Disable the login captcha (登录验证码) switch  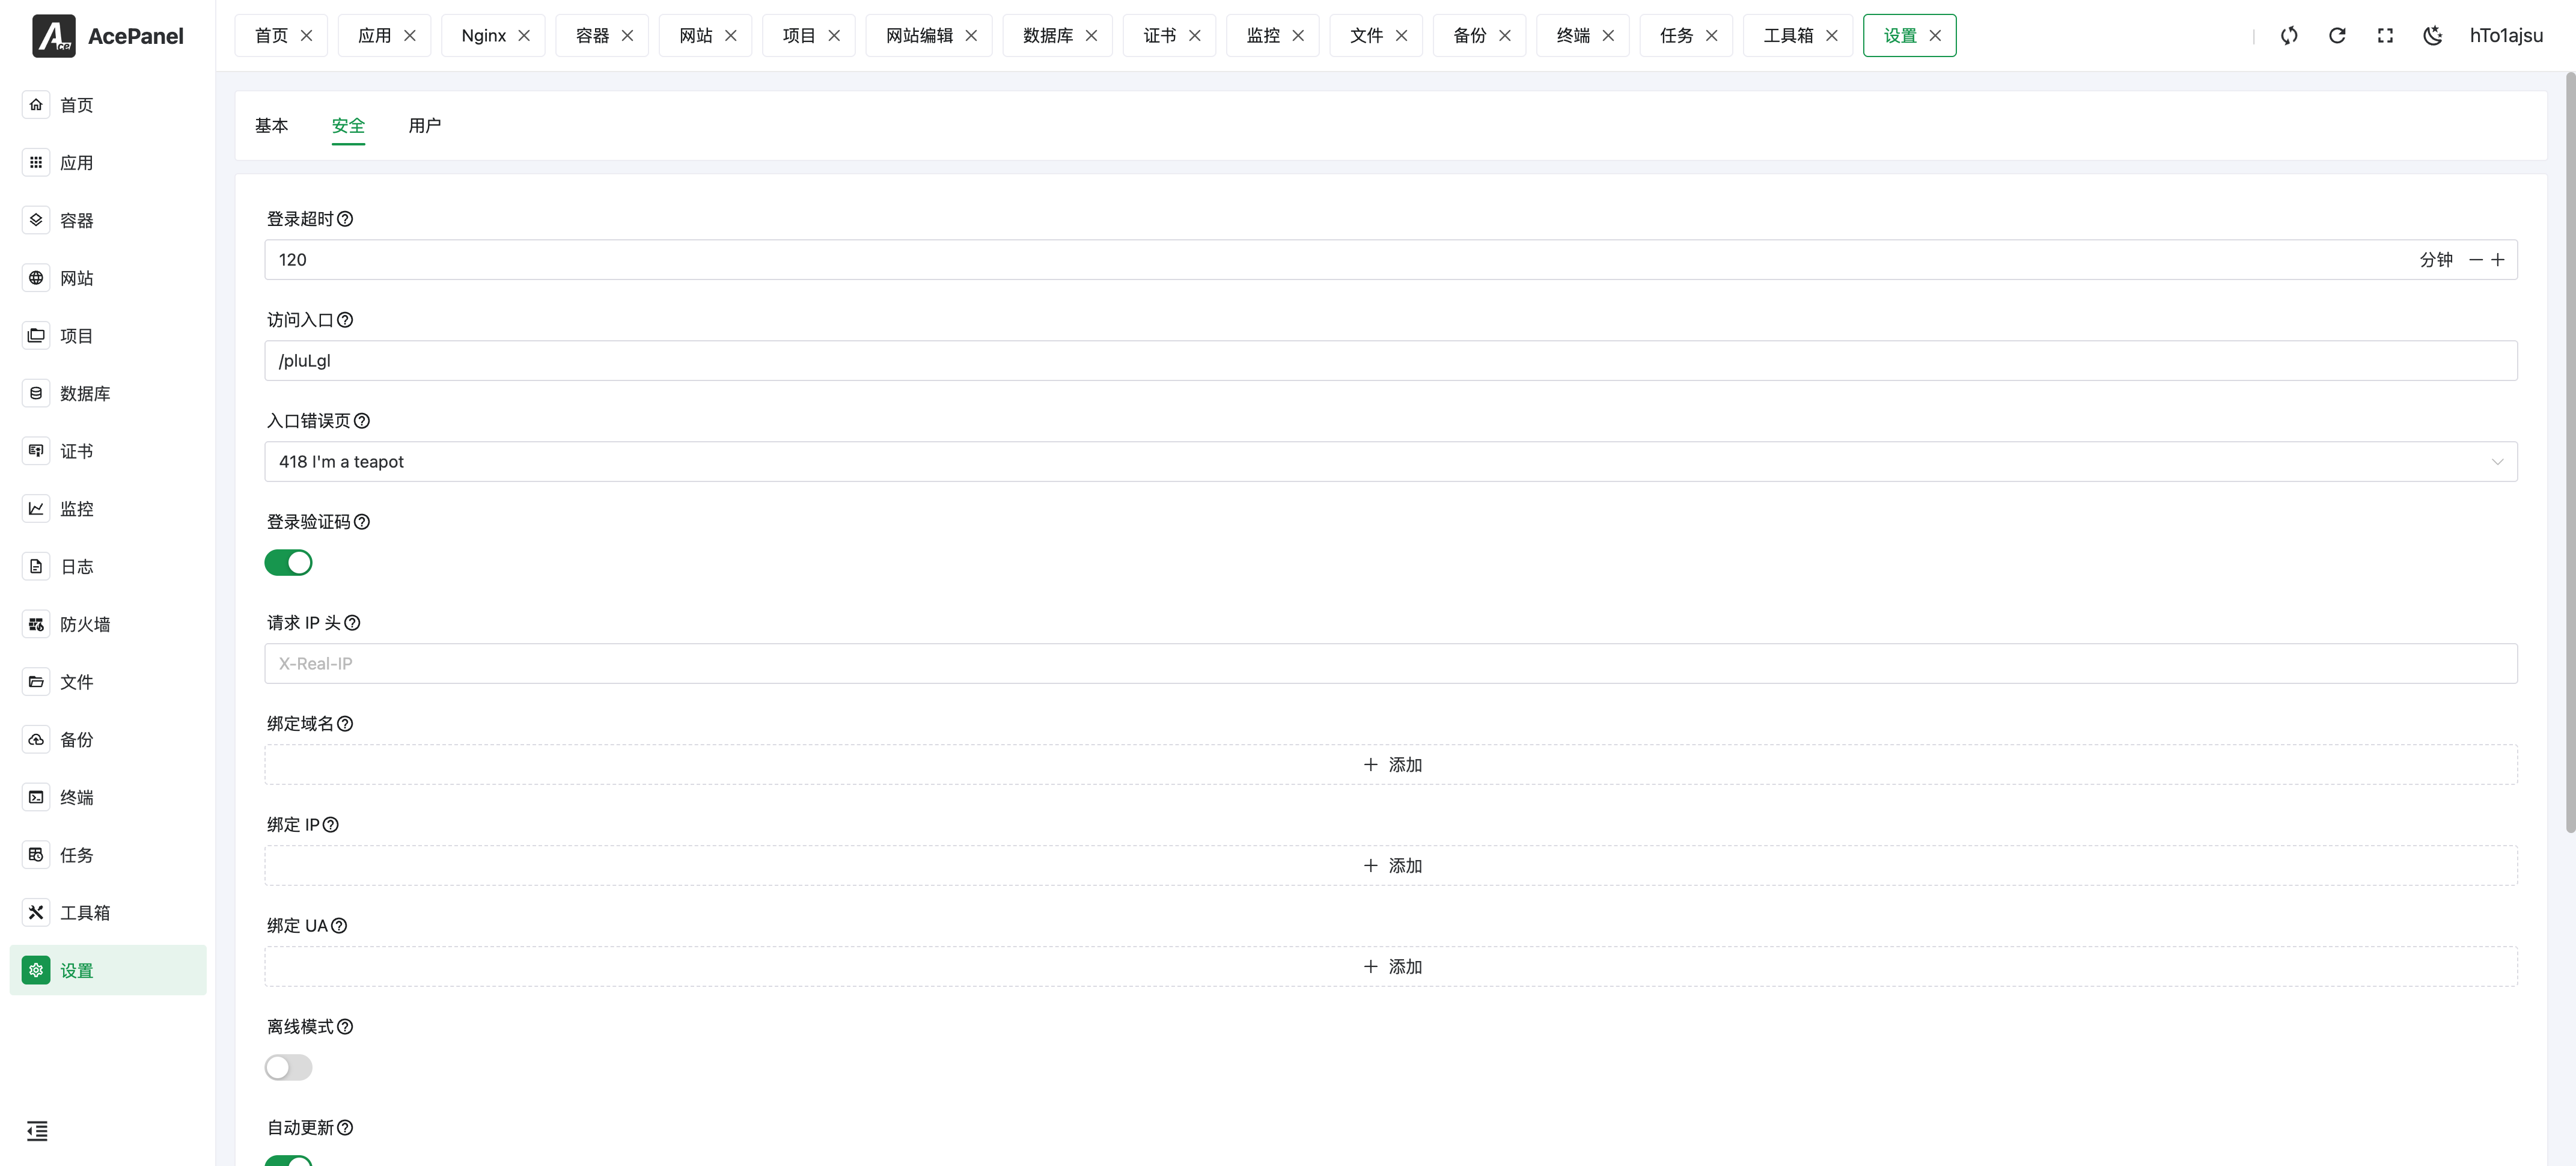tap(288, 563)
